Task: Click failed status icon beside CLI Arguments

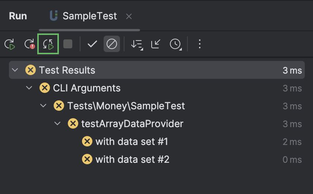Action: 44,88
